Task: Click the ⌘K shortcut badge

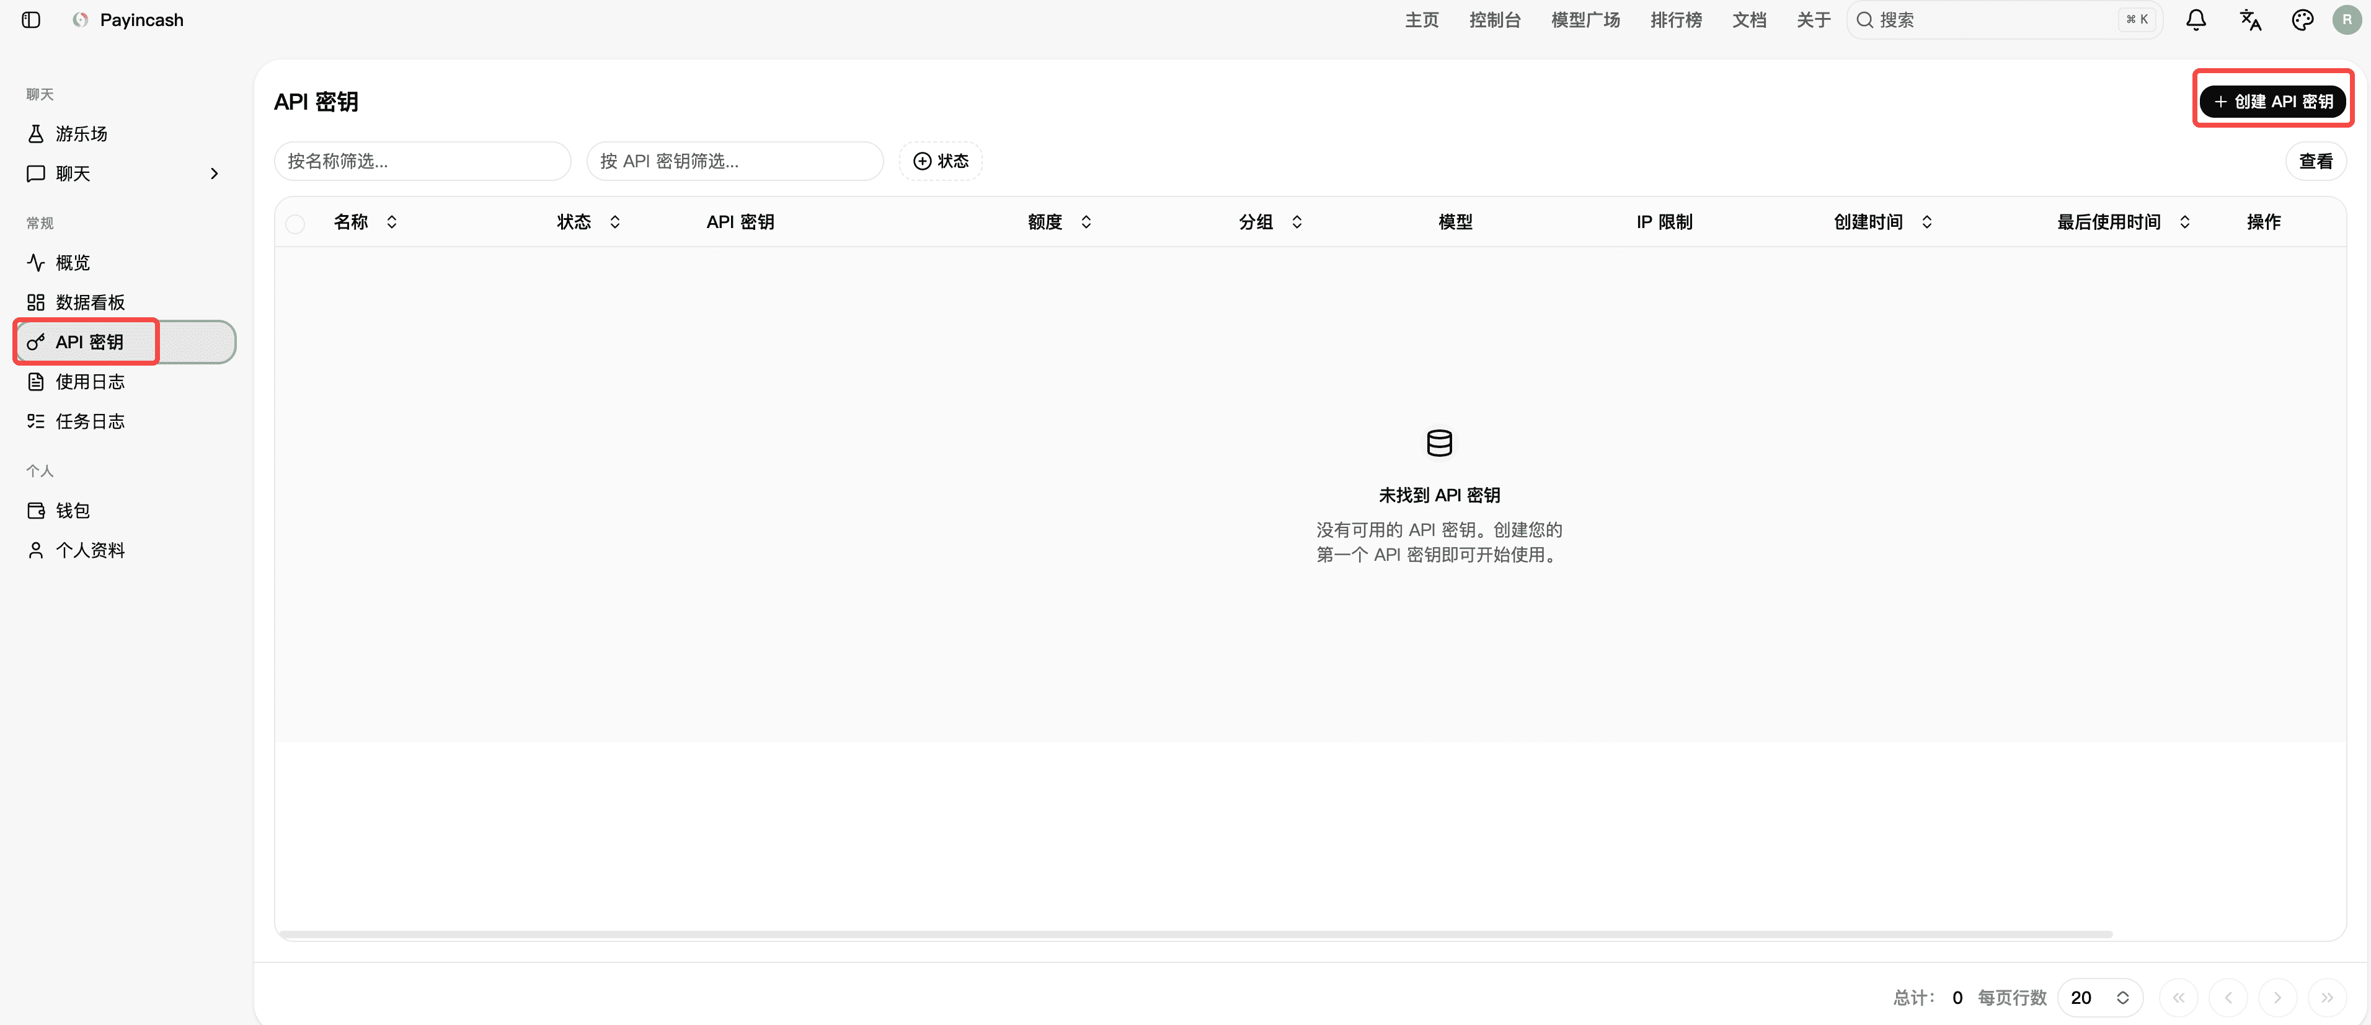Action: [x=2137, y=19]
